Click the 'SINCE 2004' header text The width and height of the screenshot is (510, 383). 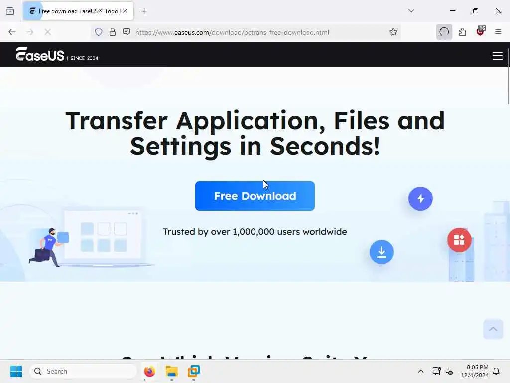(x=84, y=58)
